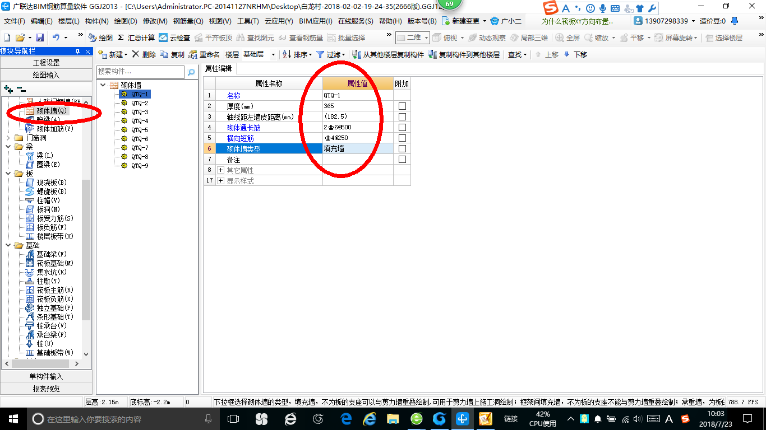Collapse the 板 folder in module tree
The width and height of the screenshot is (766, 430).
click(x=8, y=174)
